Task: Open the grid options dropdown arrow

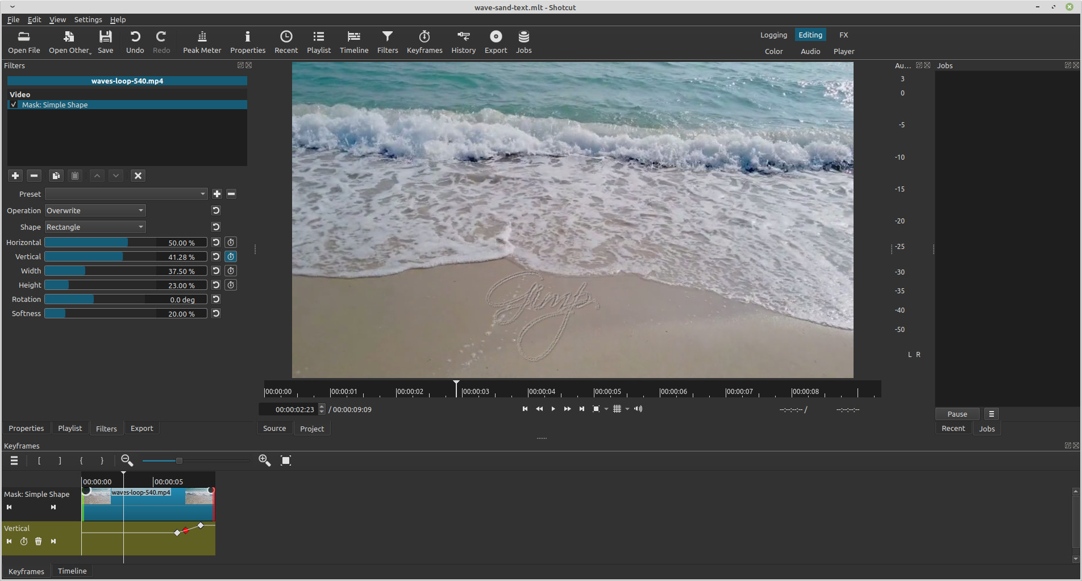Action: point(627,409)
